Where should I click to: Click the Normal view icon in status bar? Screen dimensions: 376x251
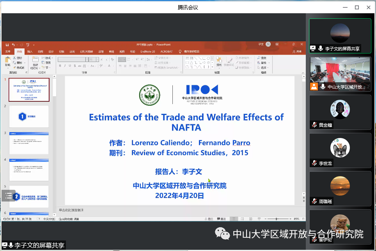tap(232, 219)
